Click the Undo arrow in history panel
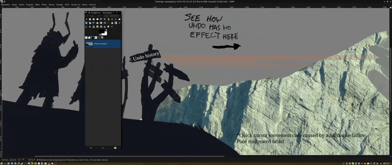Screen dimensions: 392x165 91,147
